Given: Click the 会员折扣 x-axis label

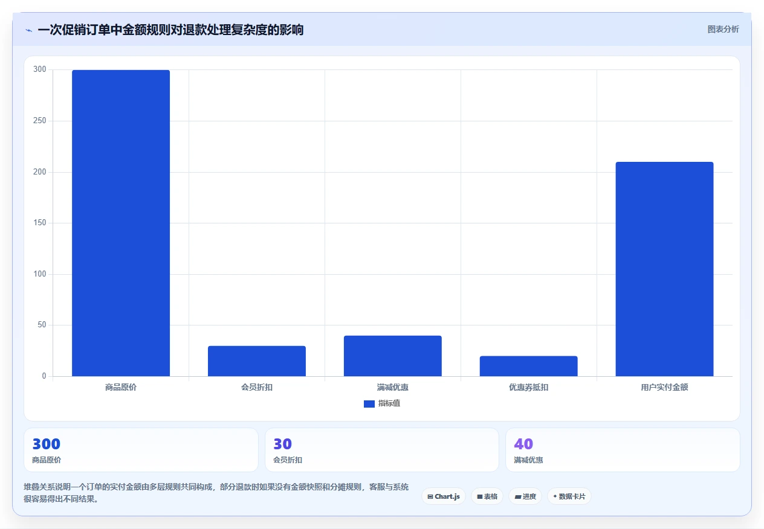Looking at the screenshot, I should tap(257, 387).
